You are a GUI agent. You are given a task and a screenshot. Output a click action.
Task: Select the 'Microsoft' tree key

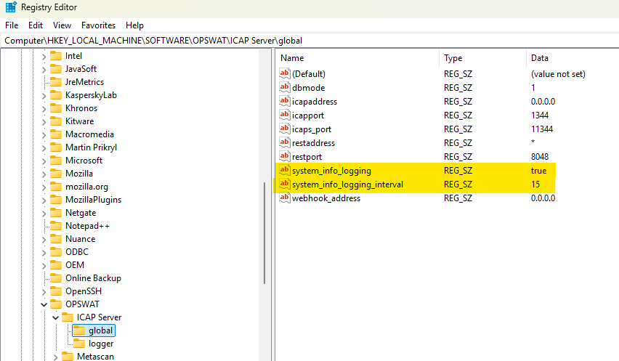click(x=84, y=161)
